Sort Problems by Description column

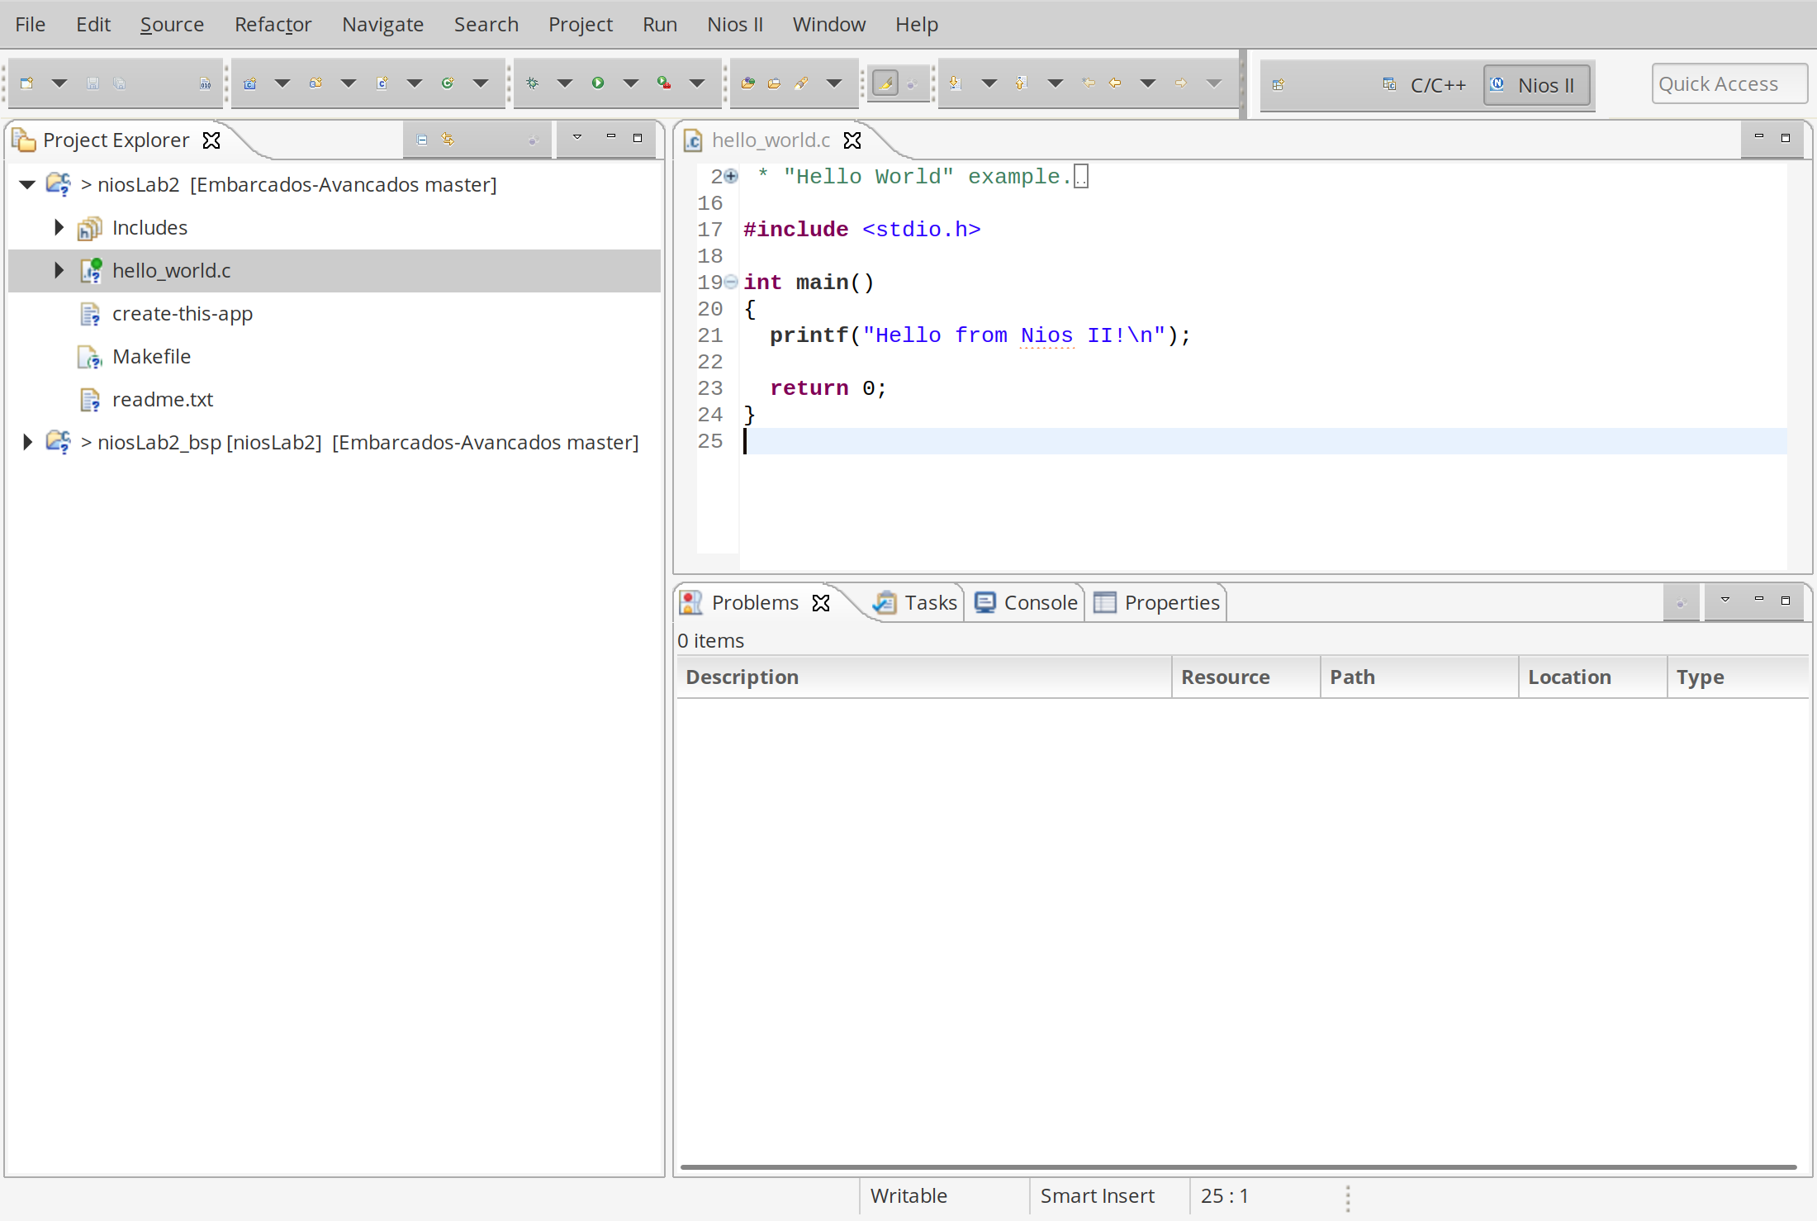tap(924, 677)
